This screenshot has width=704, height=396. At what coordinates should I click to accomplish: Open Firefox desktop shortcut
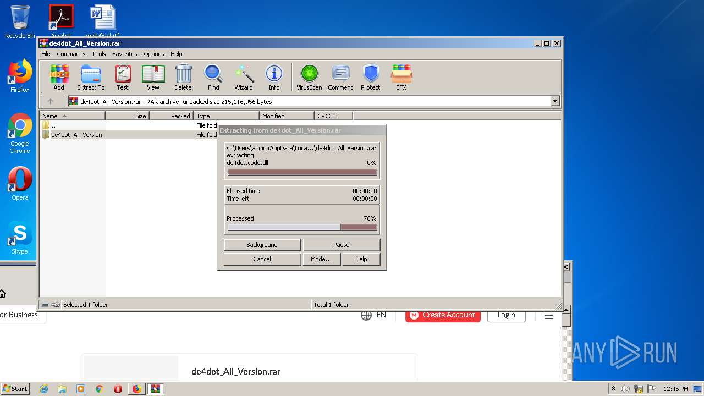(x=20, y=76)
